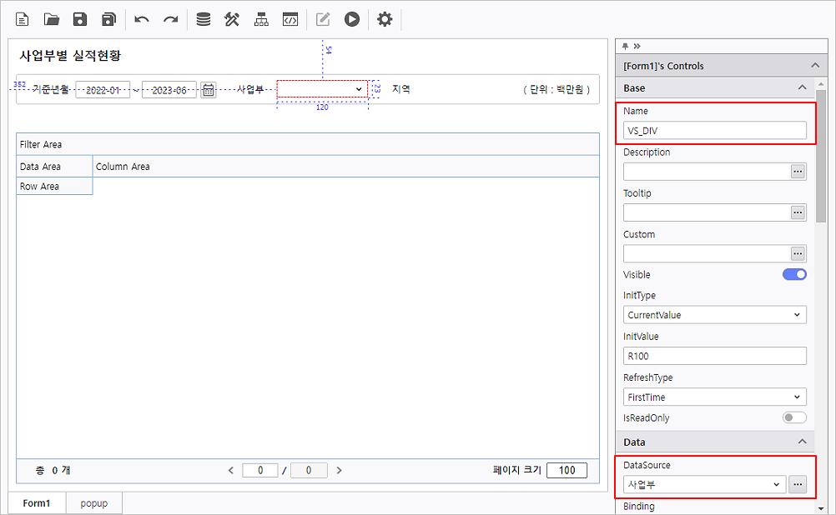Click the ellipsis button beside Description

point(798,172)
